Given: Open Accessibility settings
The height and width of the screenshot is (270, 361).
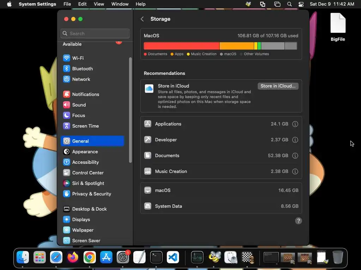Looking at the screenshot, I should (x=92, y=162).
